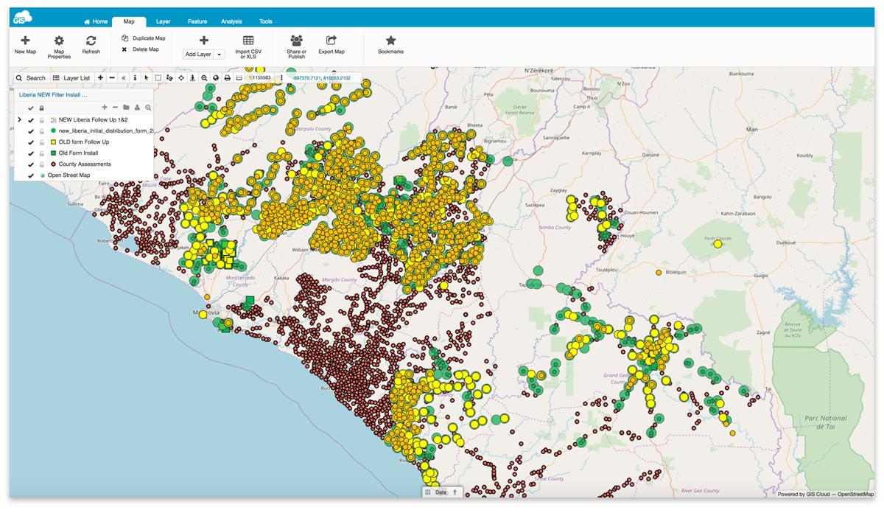Uncheck the Open Street Map layer
This screenshot has width=884, height=513.
(x=31, y=175)
